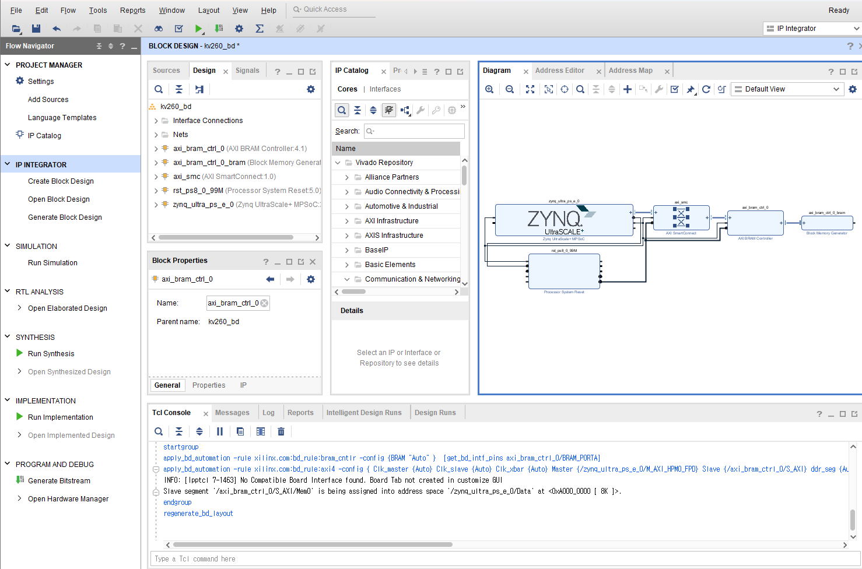Clear the Tcl Console with the trash icon
862x569 pixels.
281,431
